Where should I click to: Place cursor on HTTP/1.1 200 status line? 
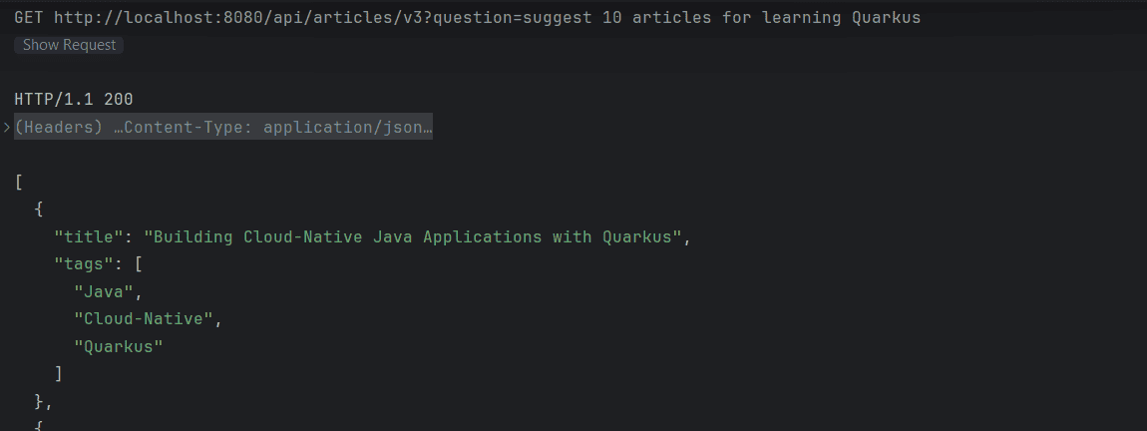click(x=73, y=100)
